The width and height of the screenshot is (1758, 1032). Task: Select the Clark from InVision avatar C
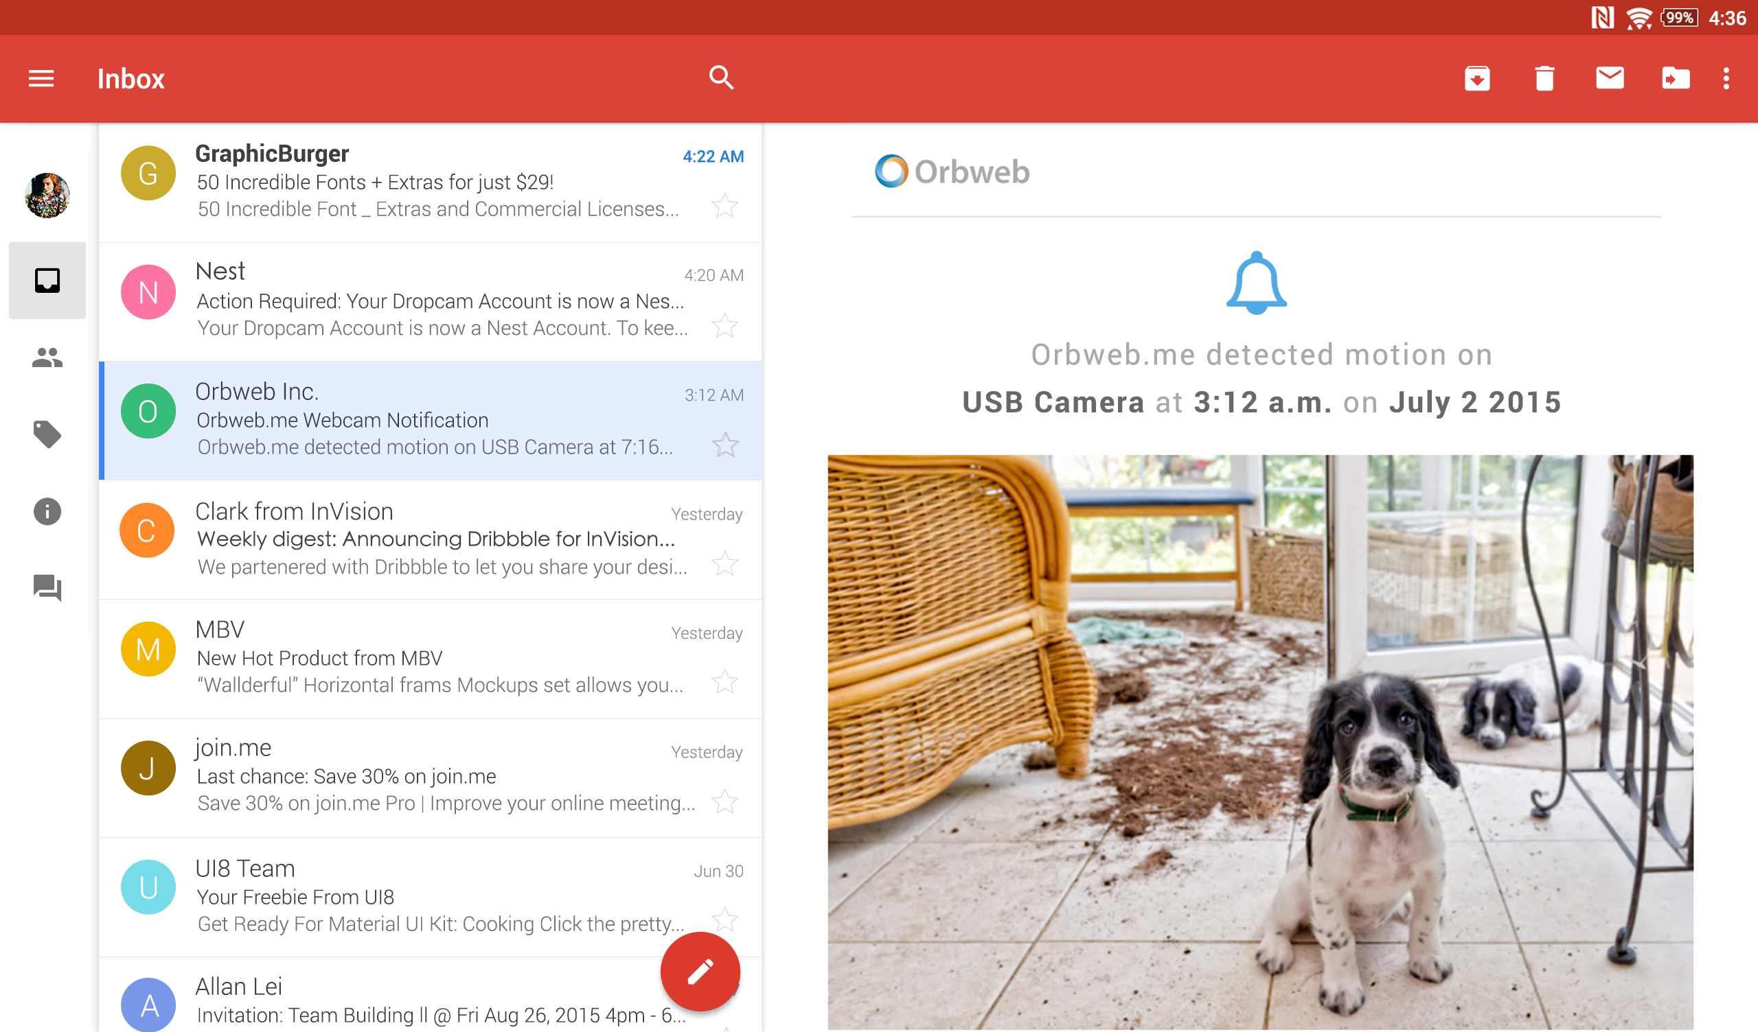[x=147, y=530]
